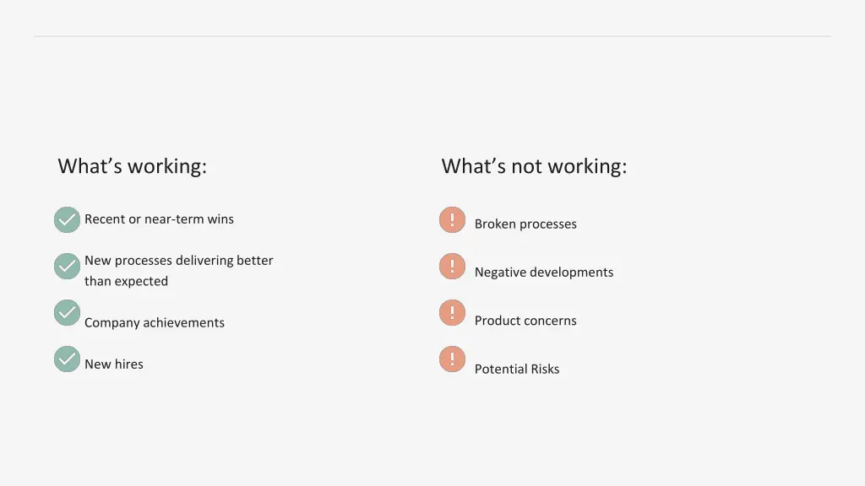Select the checkmark icon beside Company achievements

point(67,313)
